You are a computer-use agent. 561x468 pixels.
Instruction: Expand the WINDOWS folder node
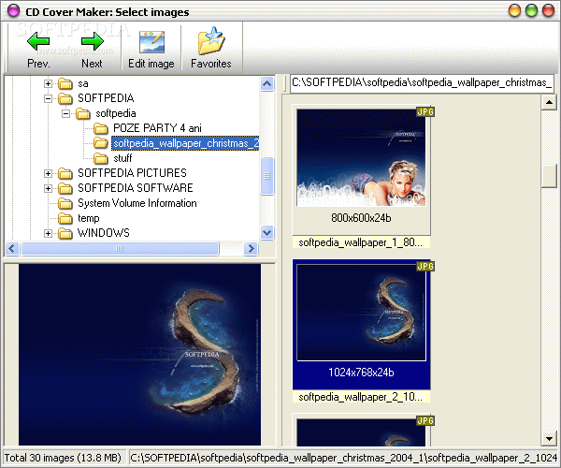coord(48,233)
